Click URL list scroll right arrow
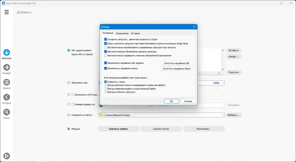This screenshot has height=162, width=296. pyautogui.click(x=219, y=73)
